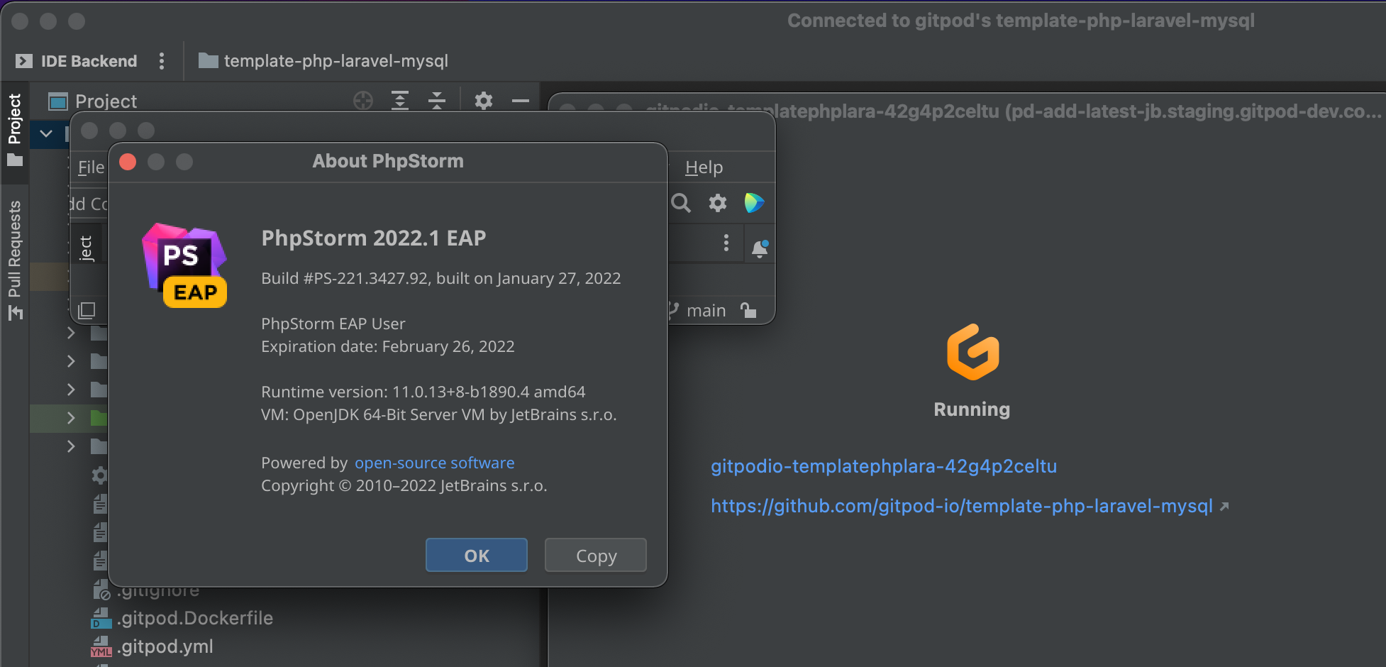Expand the last collapsed folder above gear file
This screenshot has width=1386, height=667.
tap(71, 446)
